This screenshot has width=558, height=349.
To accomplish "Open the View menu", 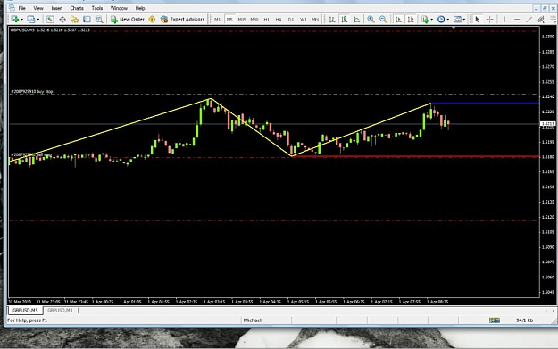I will pos(38,8).
